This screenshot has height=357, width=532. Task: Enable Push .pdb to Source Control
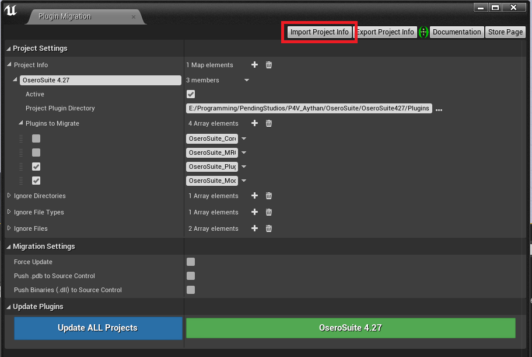coord(191,276)
